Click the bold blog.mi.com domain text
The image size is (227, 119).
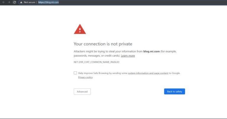pyautogui.click(x=151, y=52)
